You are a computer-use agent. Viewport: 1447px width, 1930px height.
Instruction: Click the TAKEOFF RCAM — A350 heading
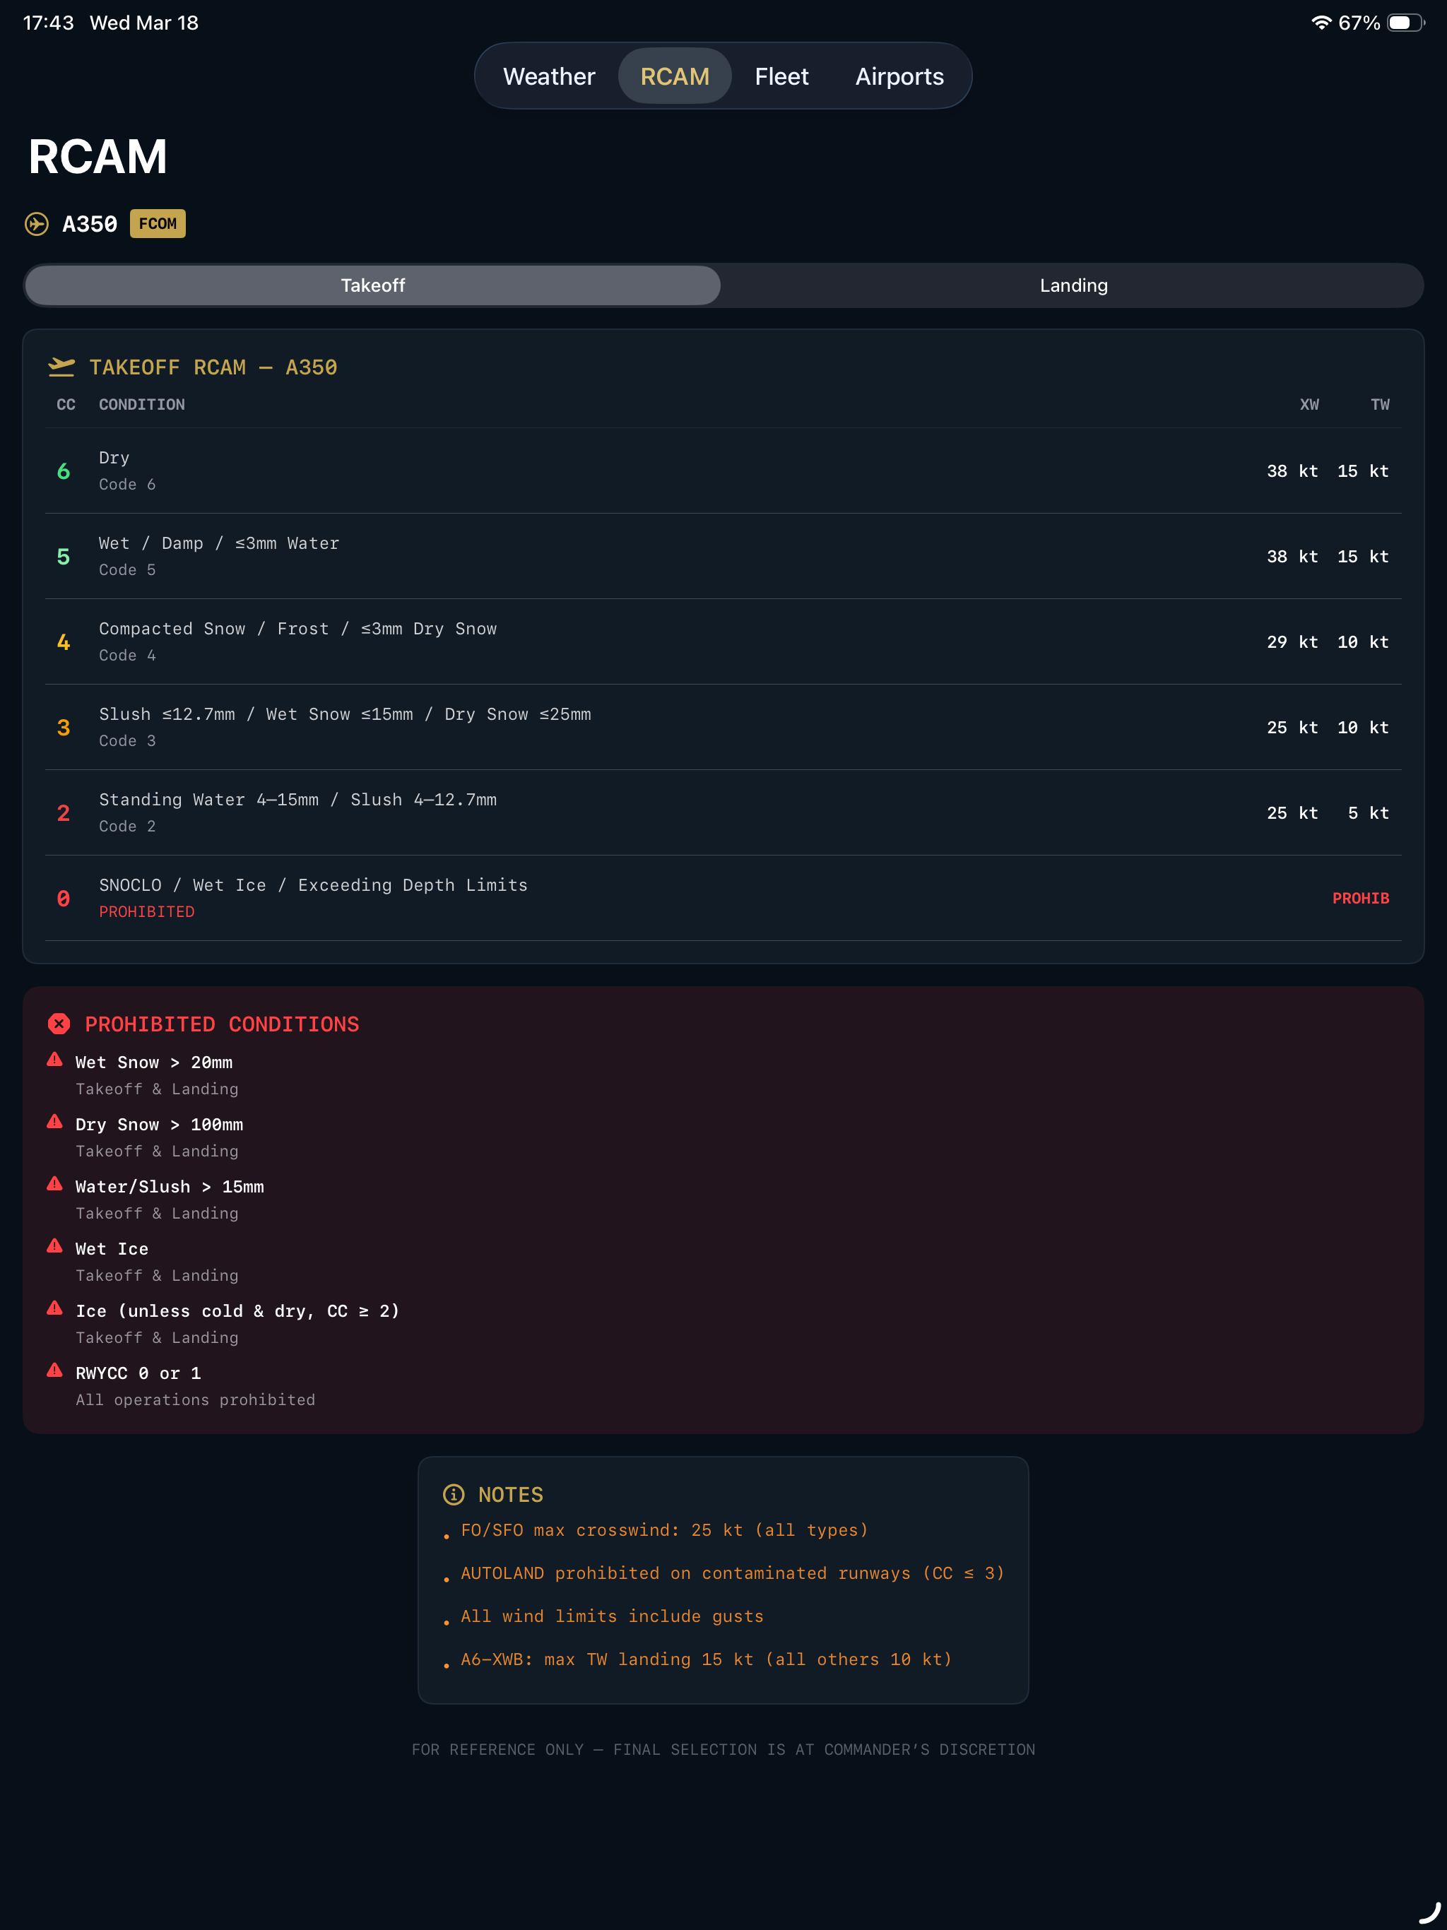[x=213, y=367]
